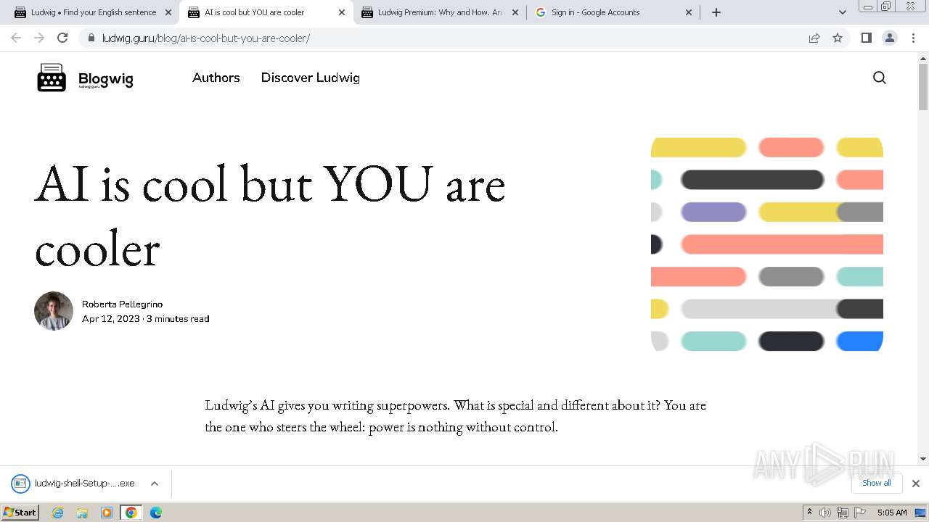
Task: Click the browser forward arrow
Action: point(39,38)
